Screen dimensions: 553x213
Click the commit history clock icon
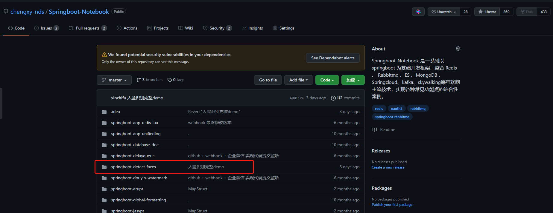[333, 98]
